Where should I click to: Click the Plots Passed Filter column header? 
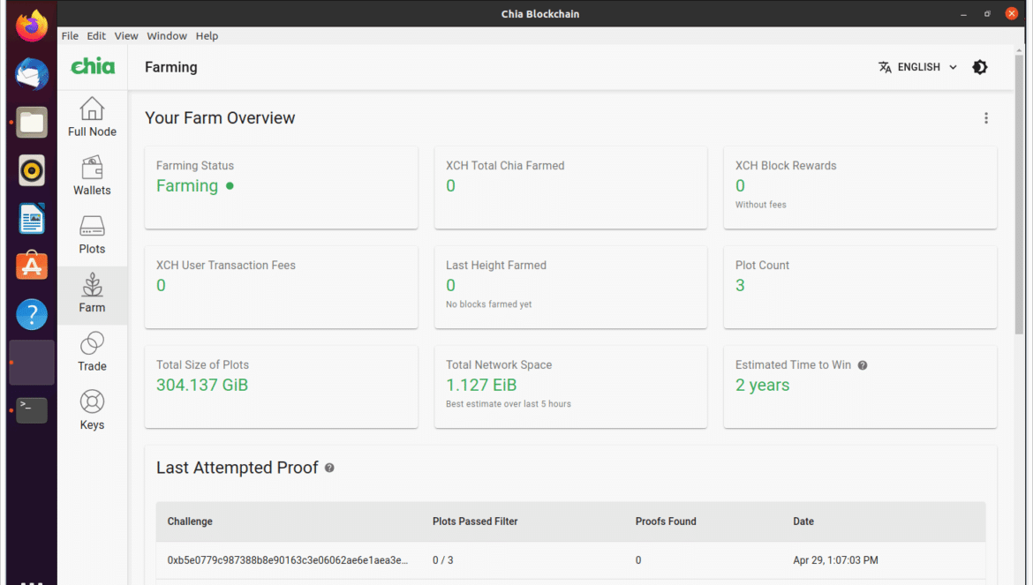tap(475, 521)
